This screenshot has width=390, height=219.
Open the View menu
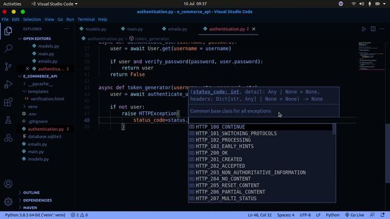(x=49, y=19)
